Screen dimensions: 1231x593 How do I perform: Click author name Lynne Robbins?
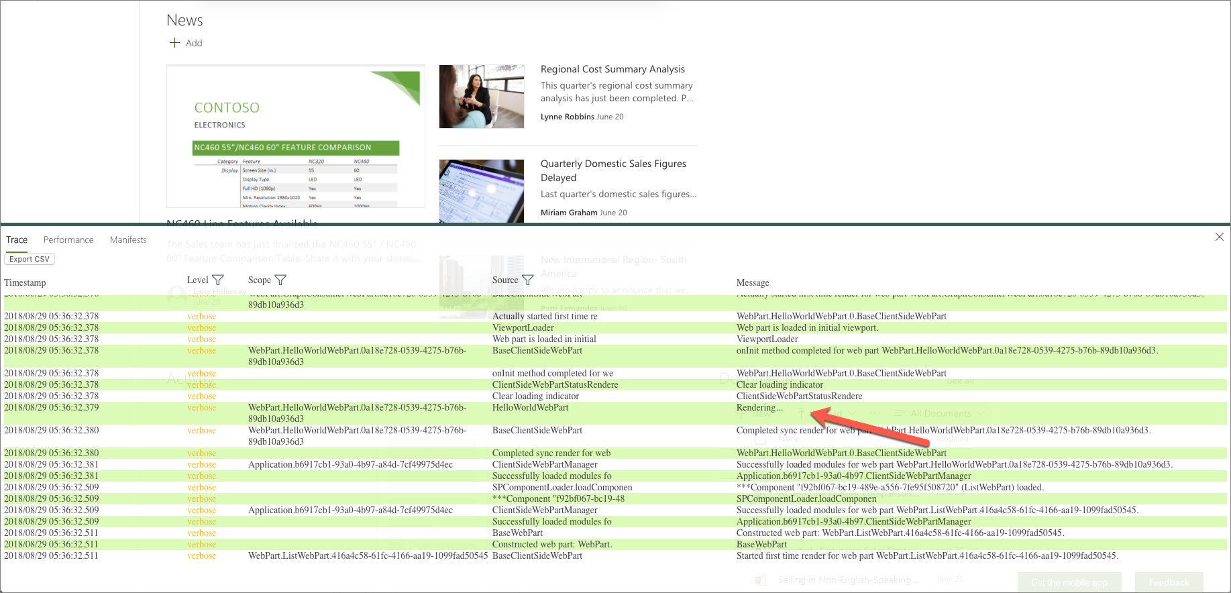tap(568, 117)
